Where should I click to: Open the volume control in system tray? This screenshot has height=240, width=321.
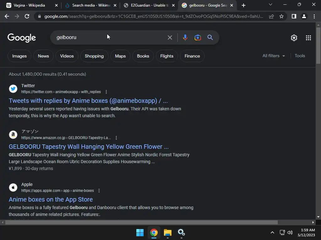coord(290,232)
